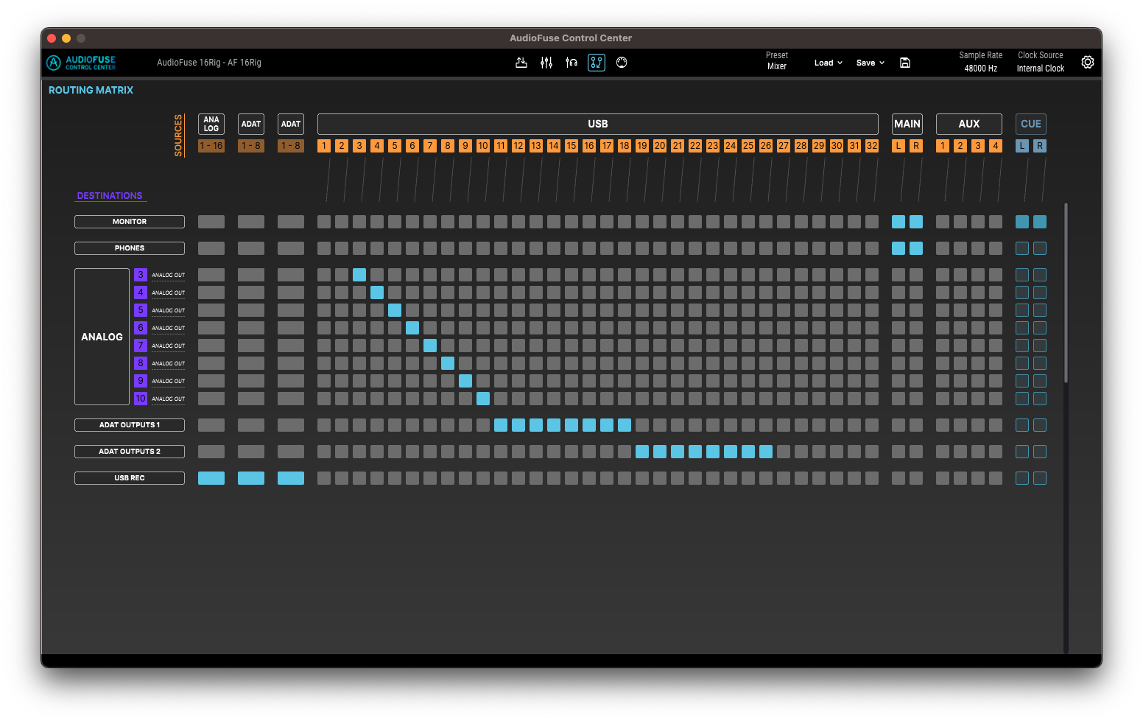This screenshot has height=722, width=1143.
Task: Click the Analog 1-16 source range label
Action: coord(211,146)
